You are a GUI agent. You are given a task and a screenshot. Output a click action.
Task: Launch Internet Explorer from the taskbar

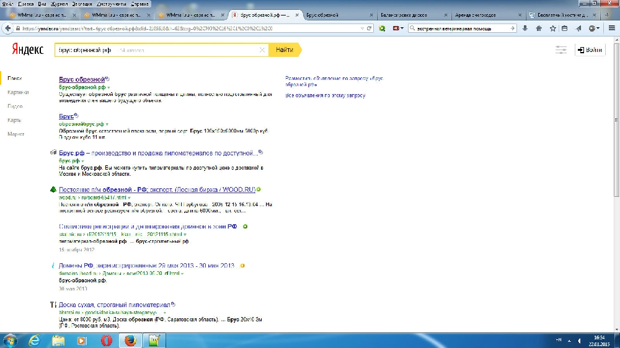tap(34, 341)
